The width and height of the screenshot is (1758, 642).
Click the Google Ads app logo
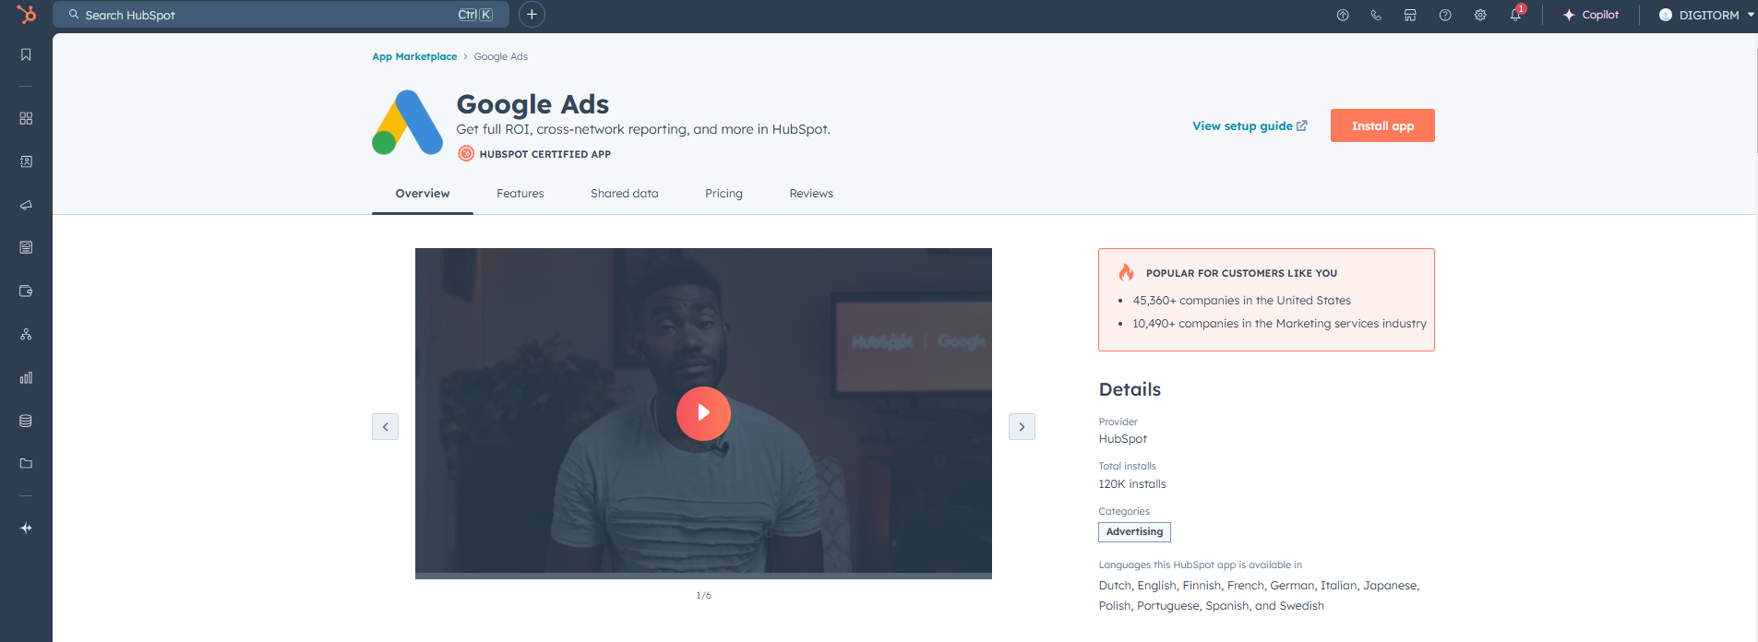point(407,122)
